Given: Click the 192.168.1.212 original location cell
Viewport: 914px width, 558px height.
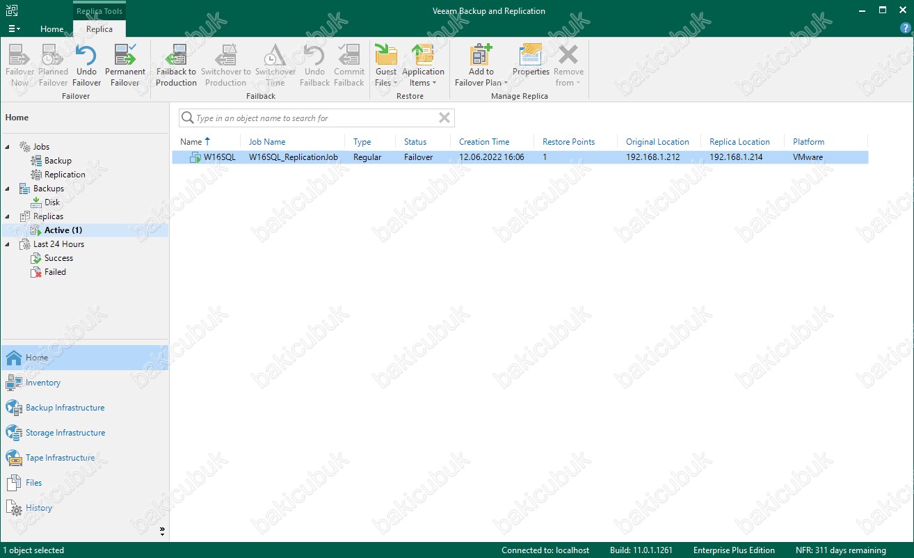Looking at the screenshot, I should [652, 157].
